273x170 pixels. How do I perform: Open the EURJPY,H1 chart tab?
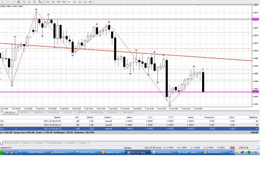[25, 112]
